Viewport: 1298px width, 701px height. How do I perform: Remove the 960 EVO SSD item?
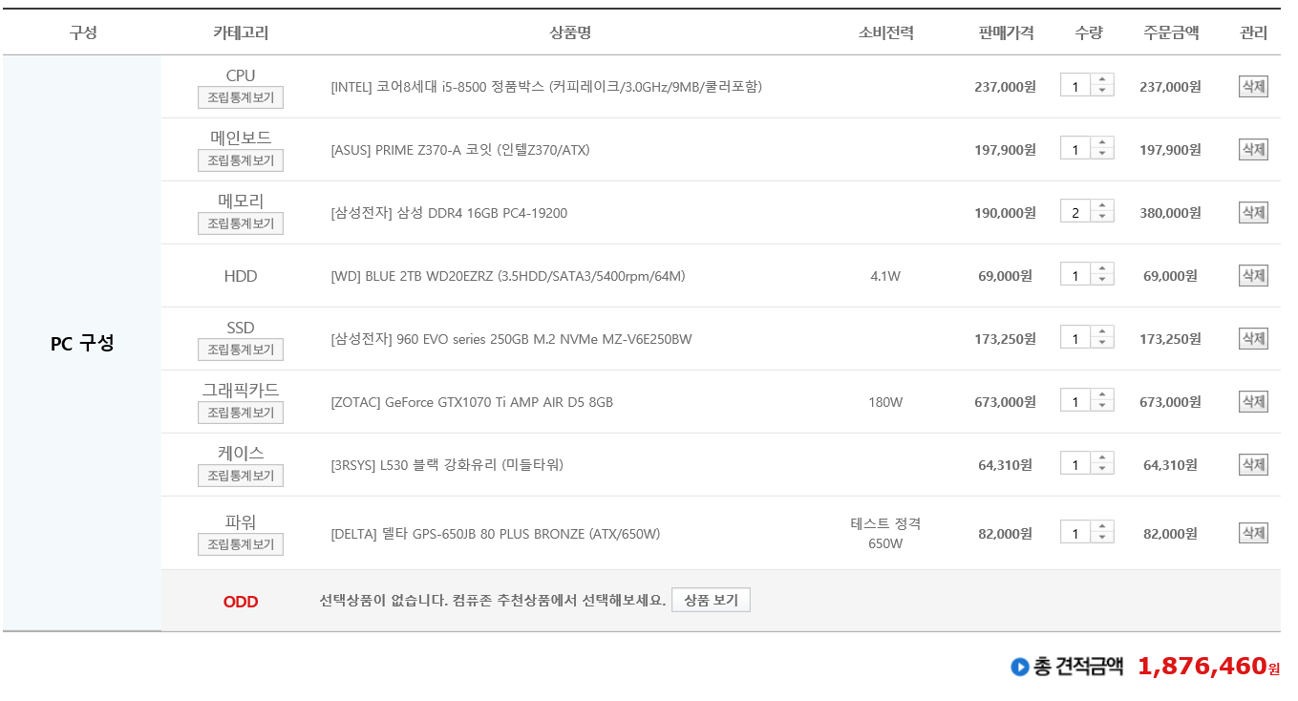(1253, 338)
